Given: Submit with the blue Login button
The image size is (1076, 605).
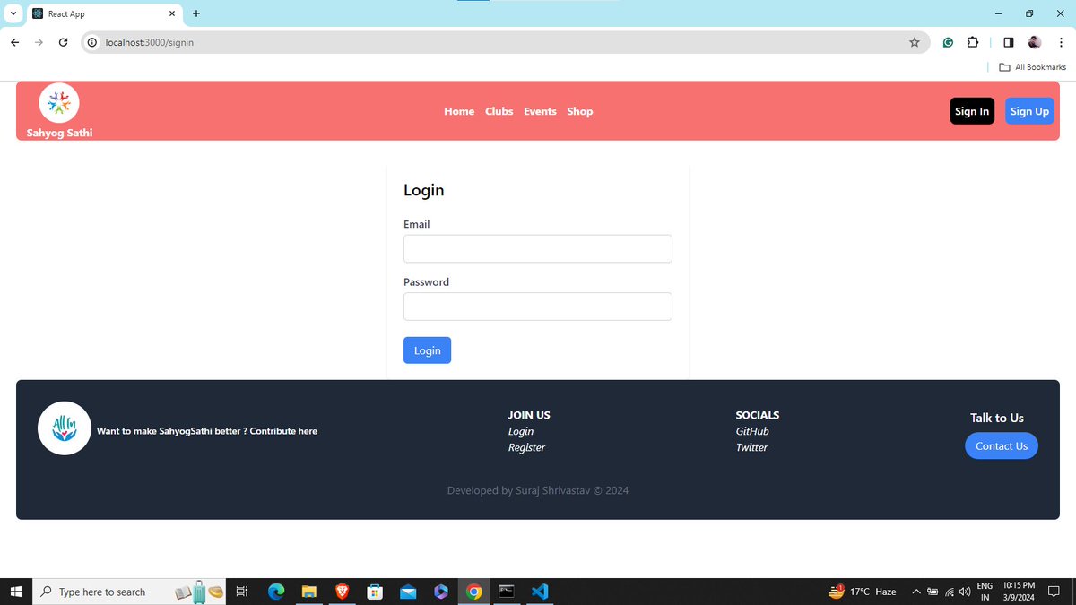Looking at the screenshot, I should 427,350.
